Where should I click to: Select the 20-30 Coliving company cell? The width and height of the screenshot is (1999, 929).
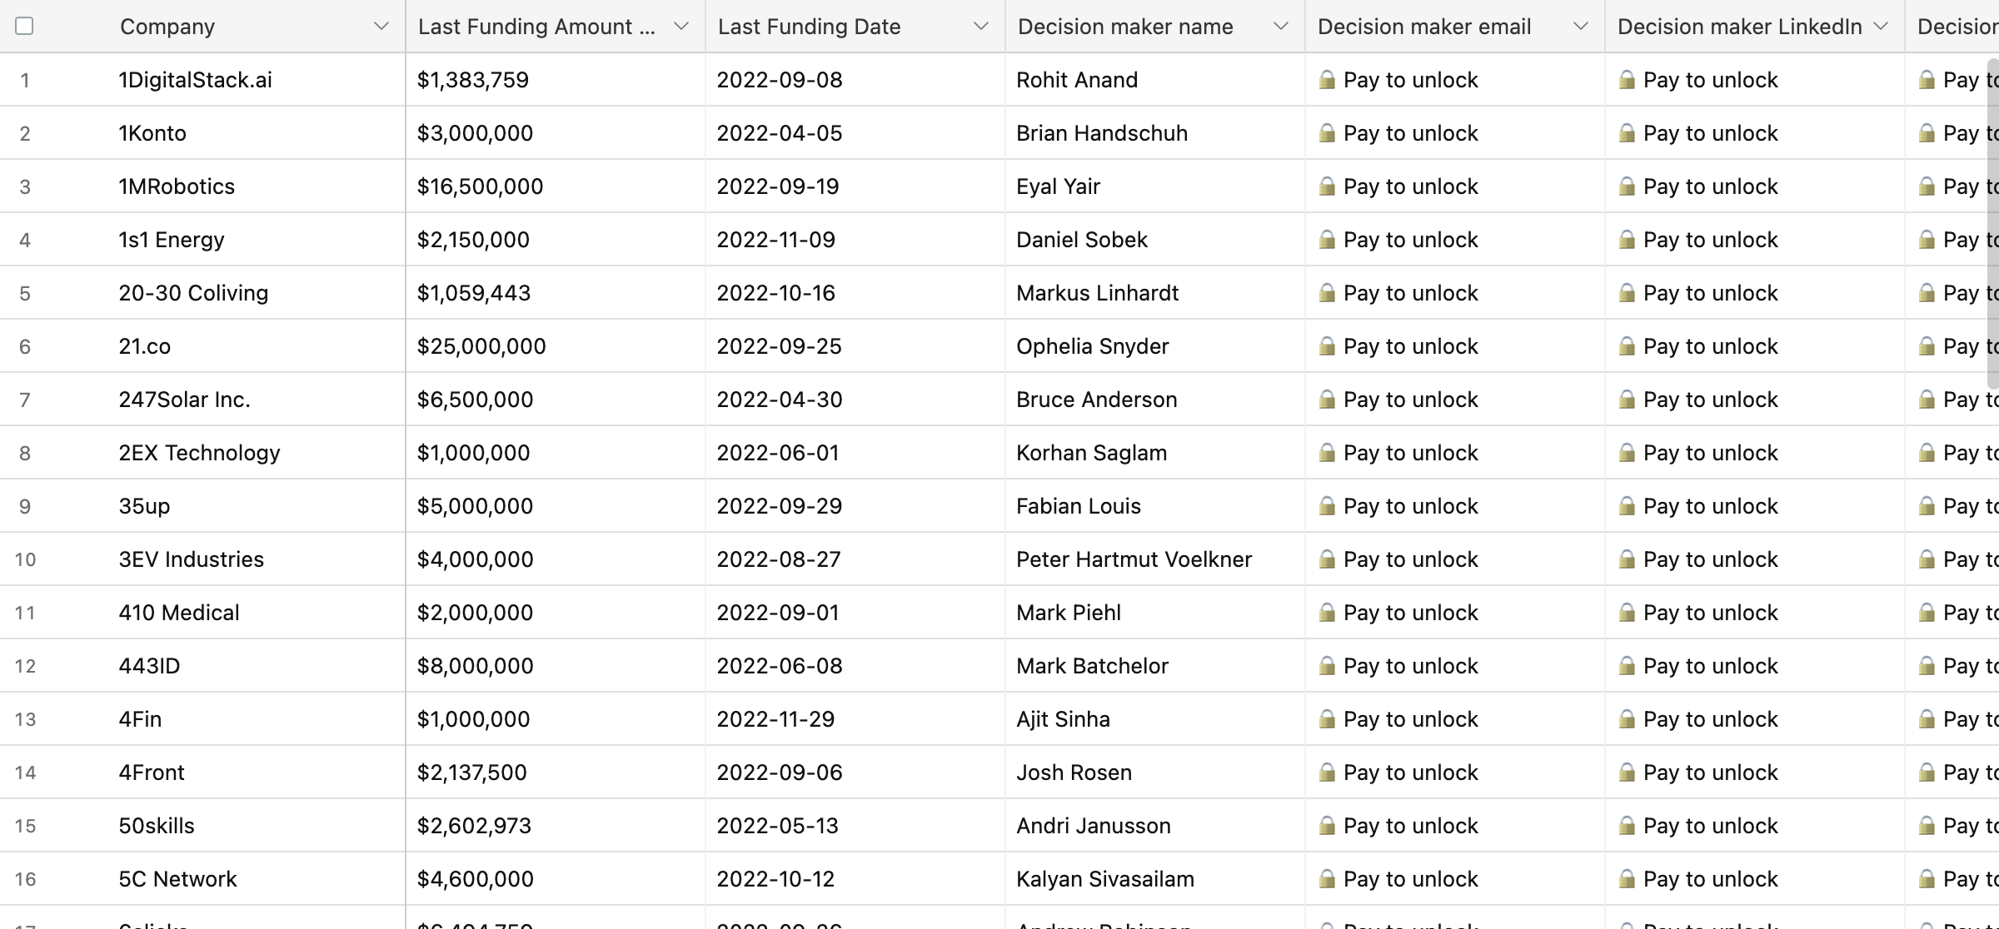pos(257,293)
